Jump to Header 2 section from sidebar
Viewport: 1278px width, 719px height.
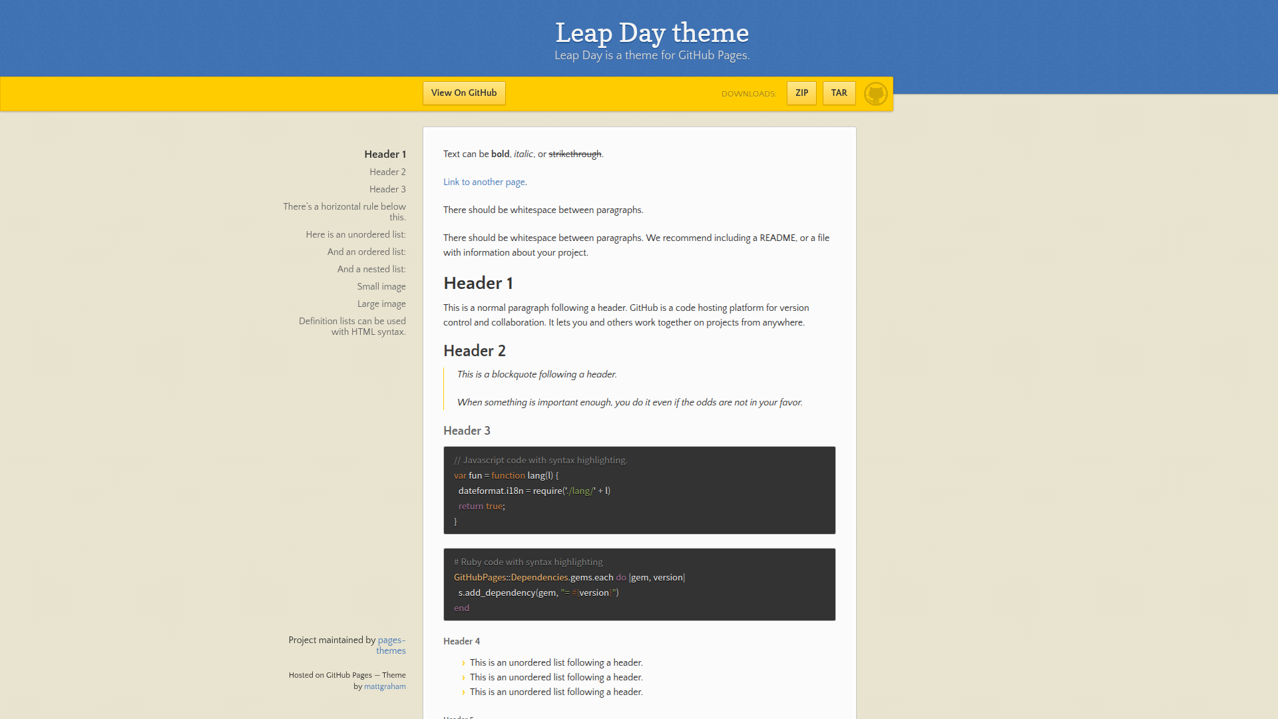[x=387, y=172]
